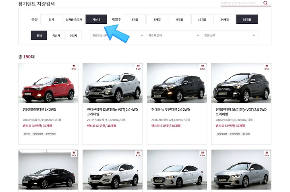
Task: Choose the 6개월 rental period
Action: (x=157, y=19)
